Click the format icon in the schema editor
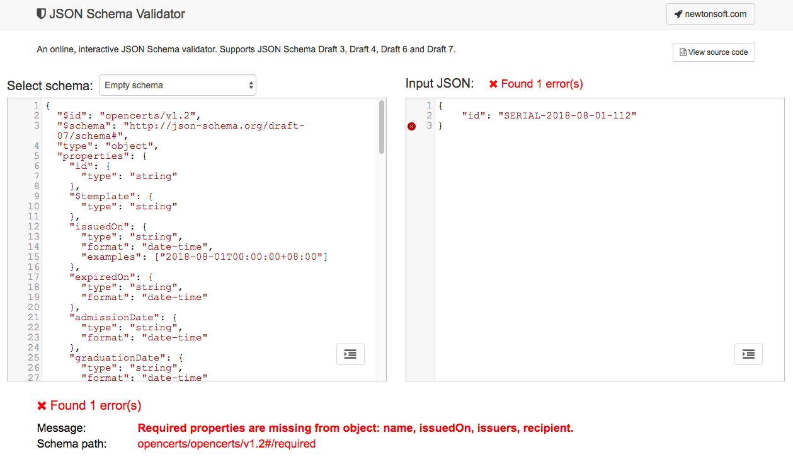Image resolution: width=793 pixels, height=469 pixels. point(350,354)
